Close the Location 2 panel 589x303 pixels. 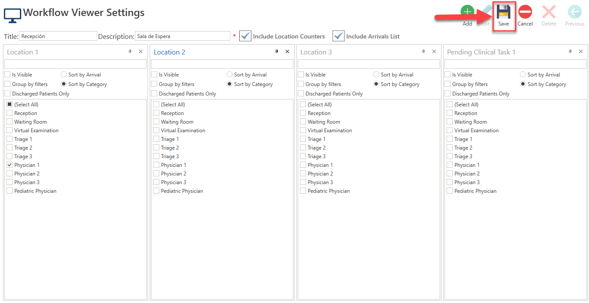click(287, 51)
